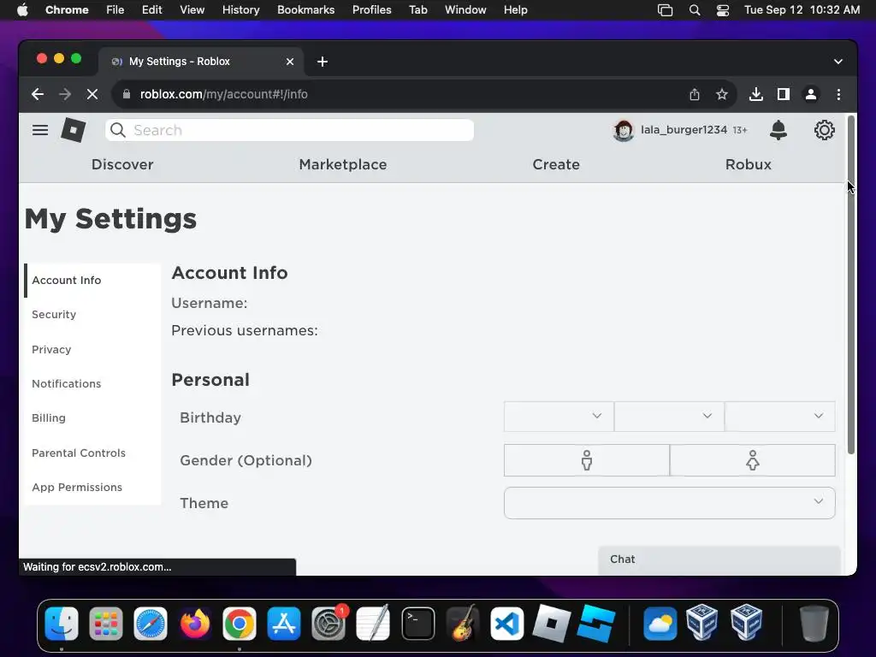The width and height of the screenshot is (876, 657).
Task: Go to Marketplace page
Action: click(x=343, y=164)
